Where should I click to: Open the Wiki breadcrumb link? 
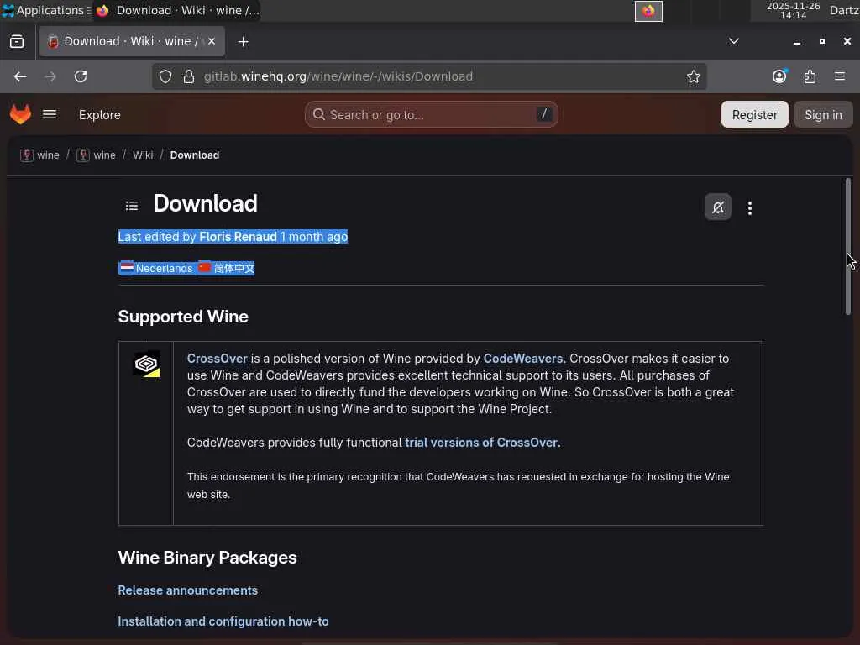click(x=143, y=155)
